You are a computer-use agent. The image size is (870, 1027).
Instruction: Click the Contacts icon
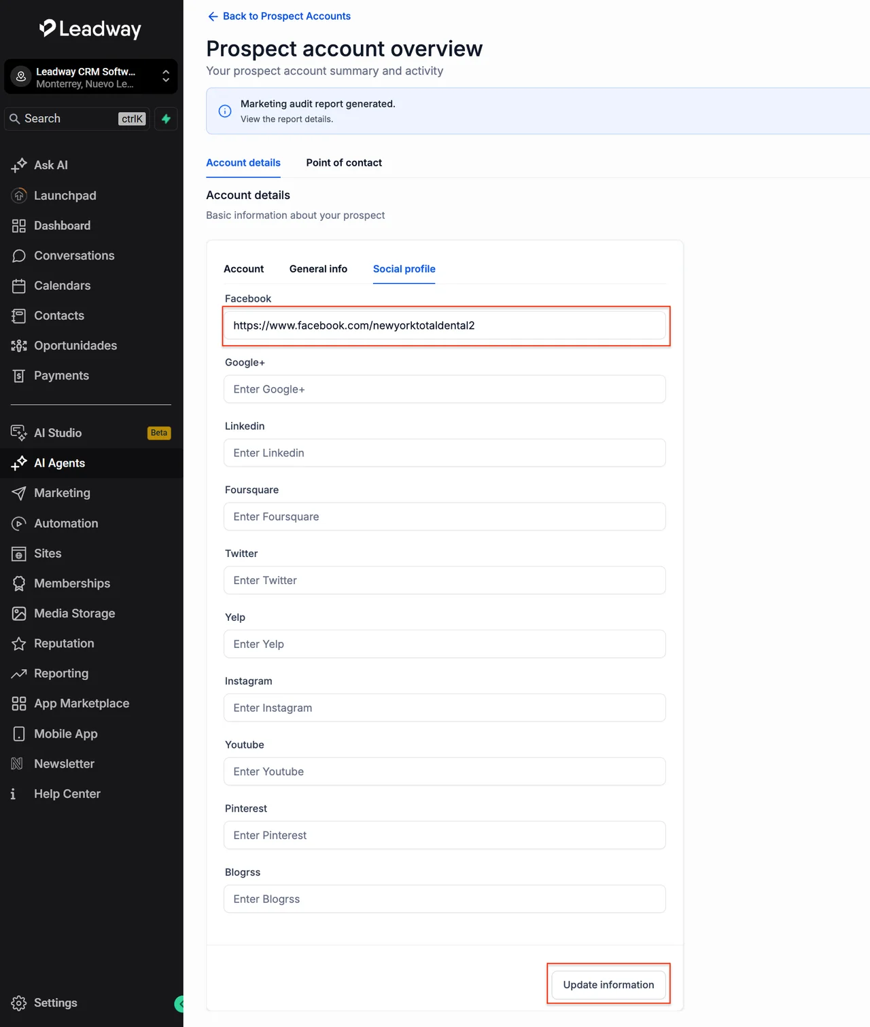coord(19,316)
